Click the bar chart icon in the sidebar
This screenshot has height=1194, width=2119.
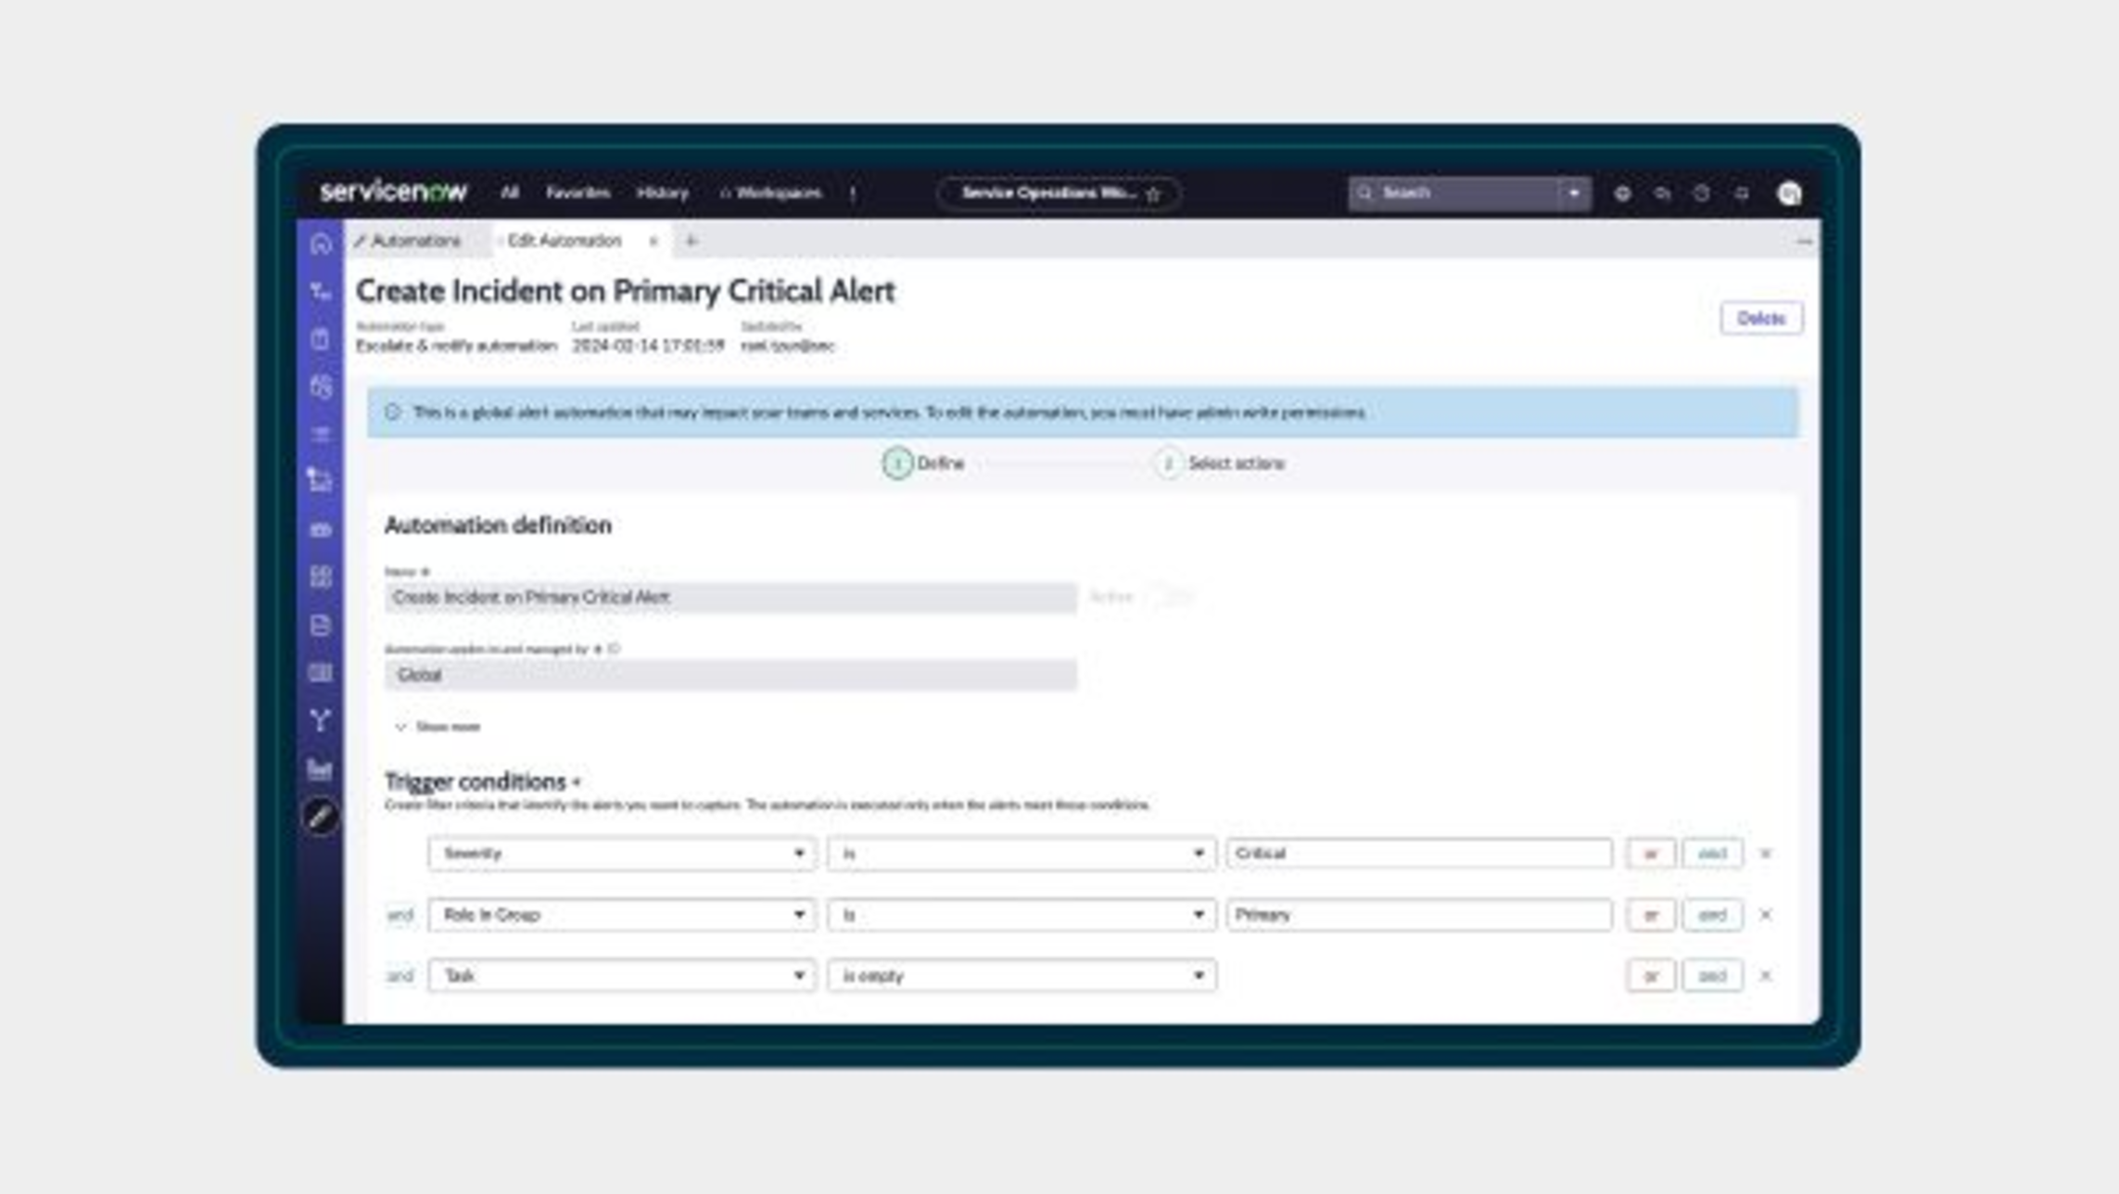coord(320,768)
